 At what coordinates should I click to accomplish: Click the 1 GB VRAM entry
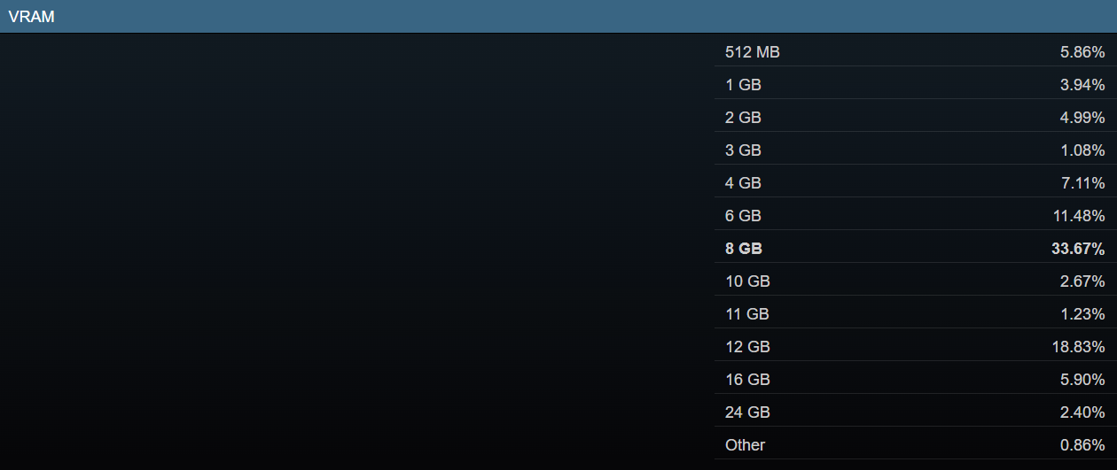pyautogui.click(x=915, y=85)
